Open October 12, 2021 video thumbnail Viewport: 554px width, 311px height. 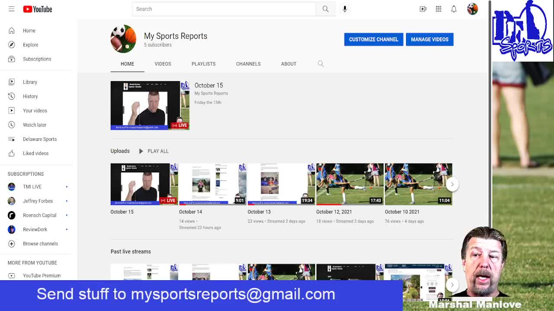[x=350, y=184]
